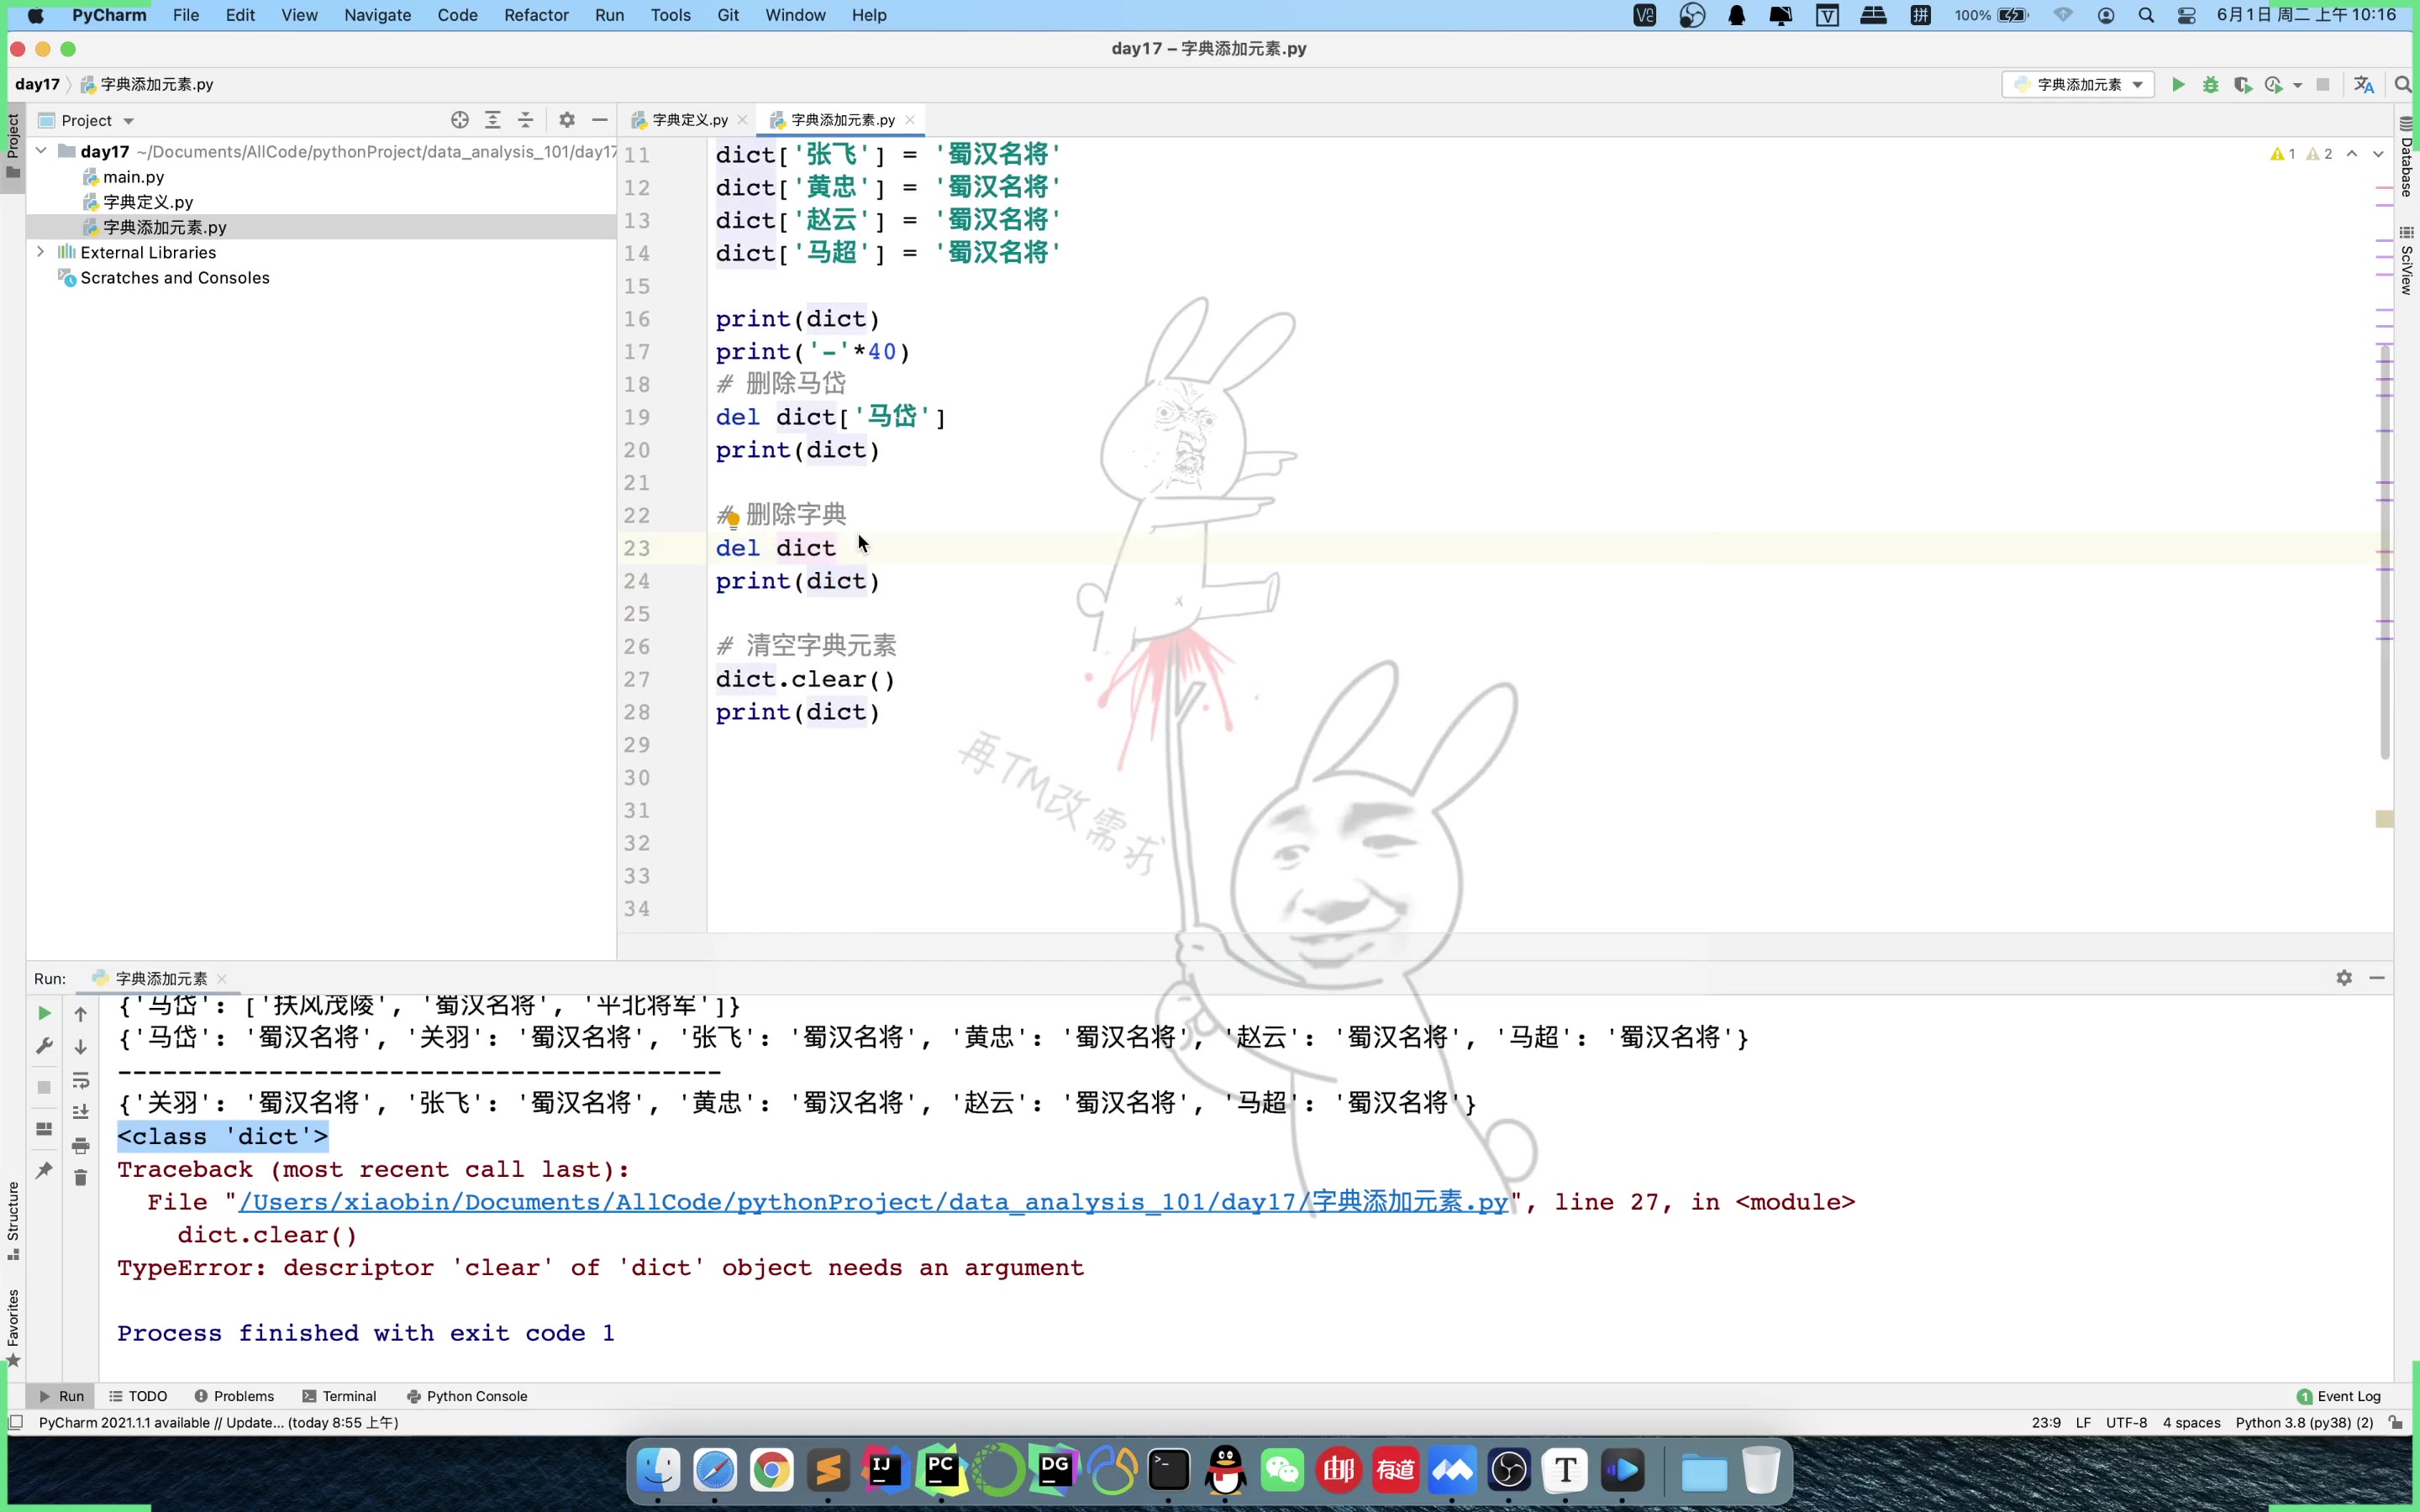Expand the External Libraries tree node
2420x1512 pixels.
click(x=41, y=252)
